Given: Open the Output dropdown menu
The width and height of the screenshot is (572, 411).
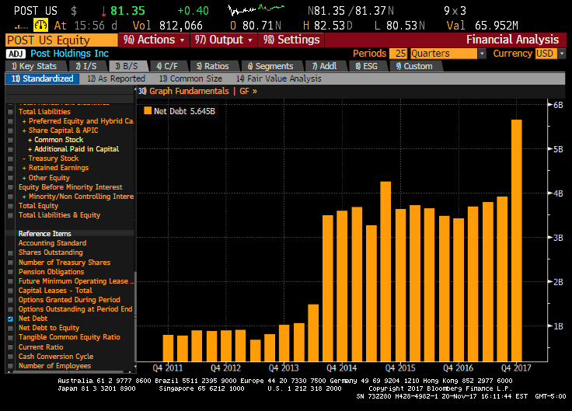Looking at the screenshot, I should pos(224,40).
